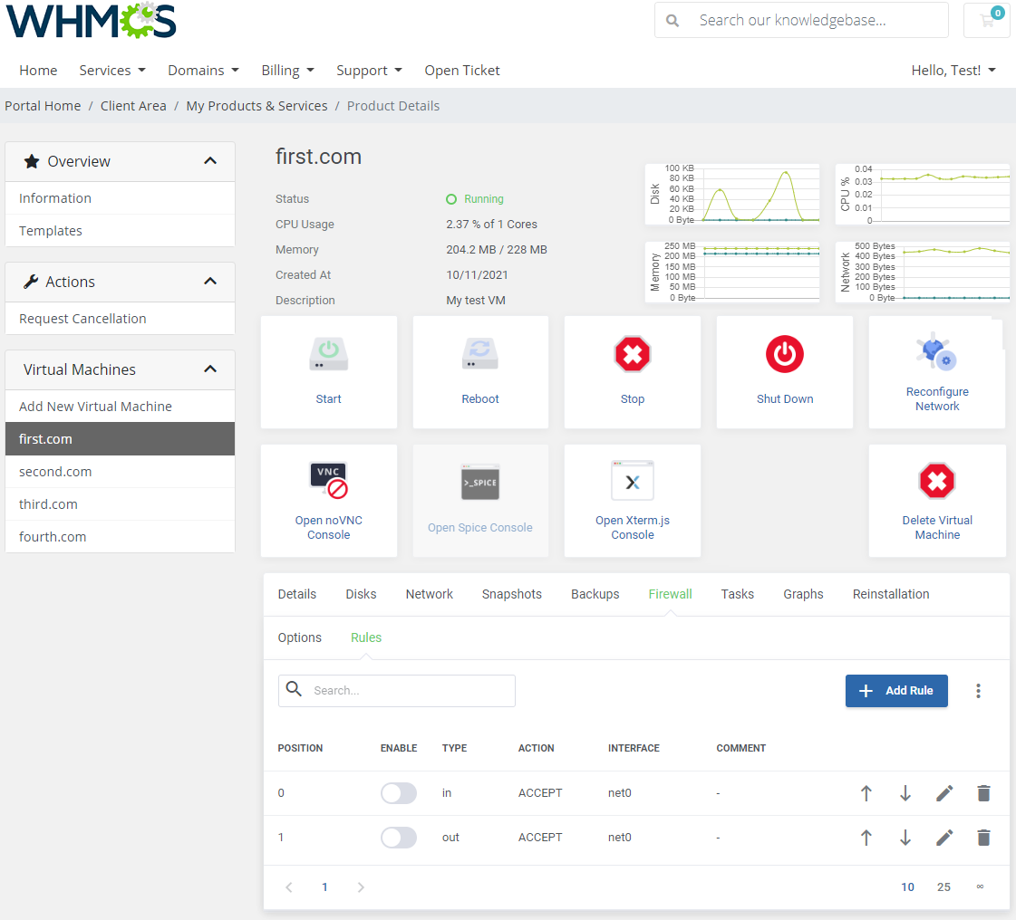The height and width of the screenshot is (920, 1016).
Task: Move rule 1 up with arrow
Action: pos(866,838)
